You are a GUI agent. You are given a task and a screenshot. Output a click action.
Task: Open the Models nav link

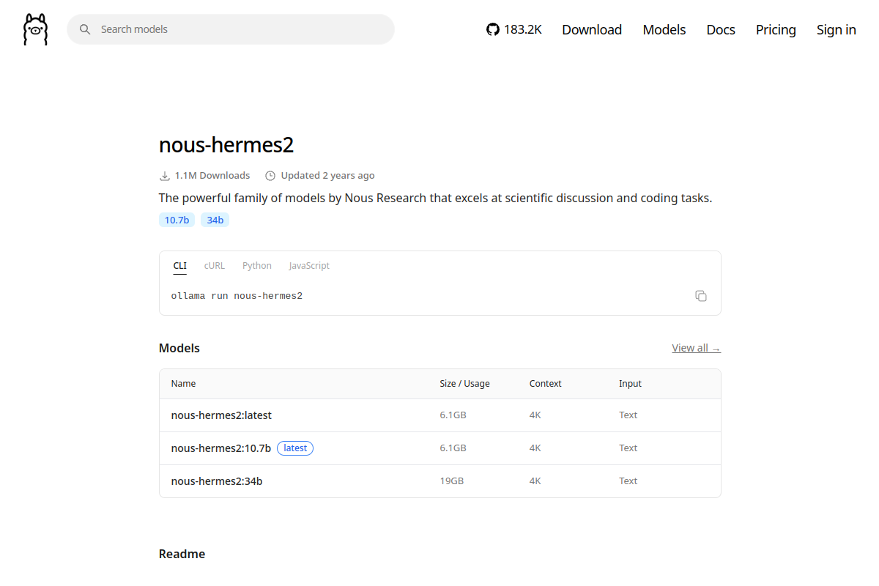click(x=664, y=29)
